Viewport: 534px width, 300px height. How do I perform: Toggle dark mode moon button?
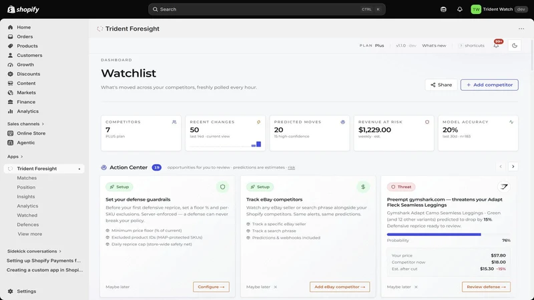[x=515, y=45]
